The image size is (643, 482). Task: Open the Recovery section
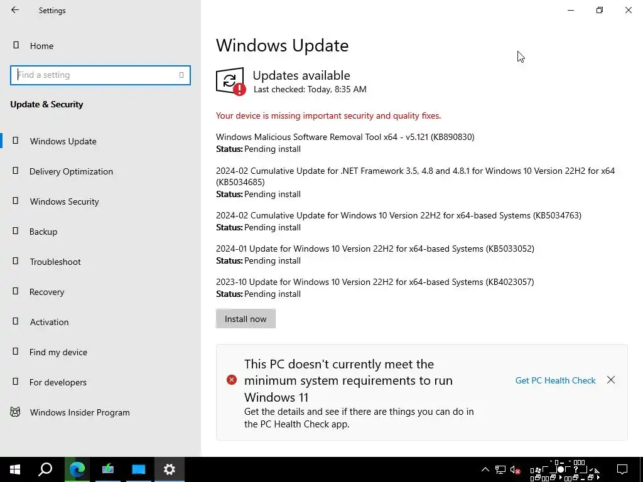tap(46, 292)
